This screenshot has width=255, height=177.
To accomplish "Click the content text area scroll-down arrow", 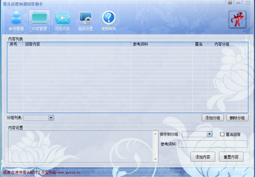I will tap(155, 159).
